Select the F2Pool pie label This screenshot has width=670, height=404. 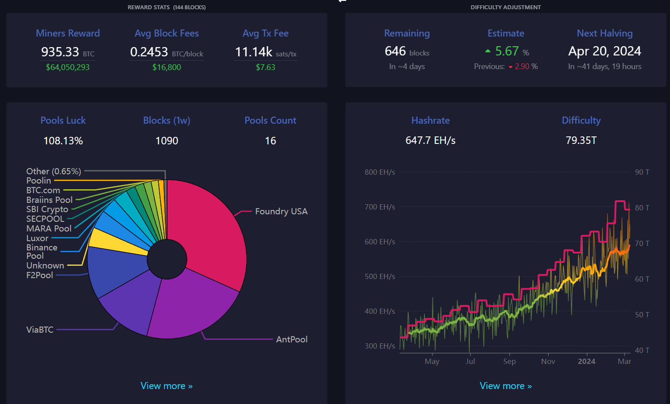pos(40,275)
